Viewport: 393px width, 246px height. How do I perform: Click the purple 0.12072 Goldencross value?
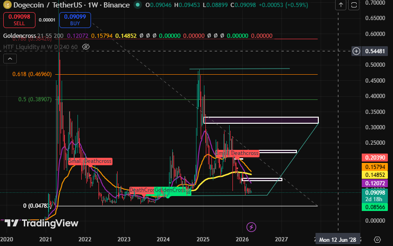(77, 36)
